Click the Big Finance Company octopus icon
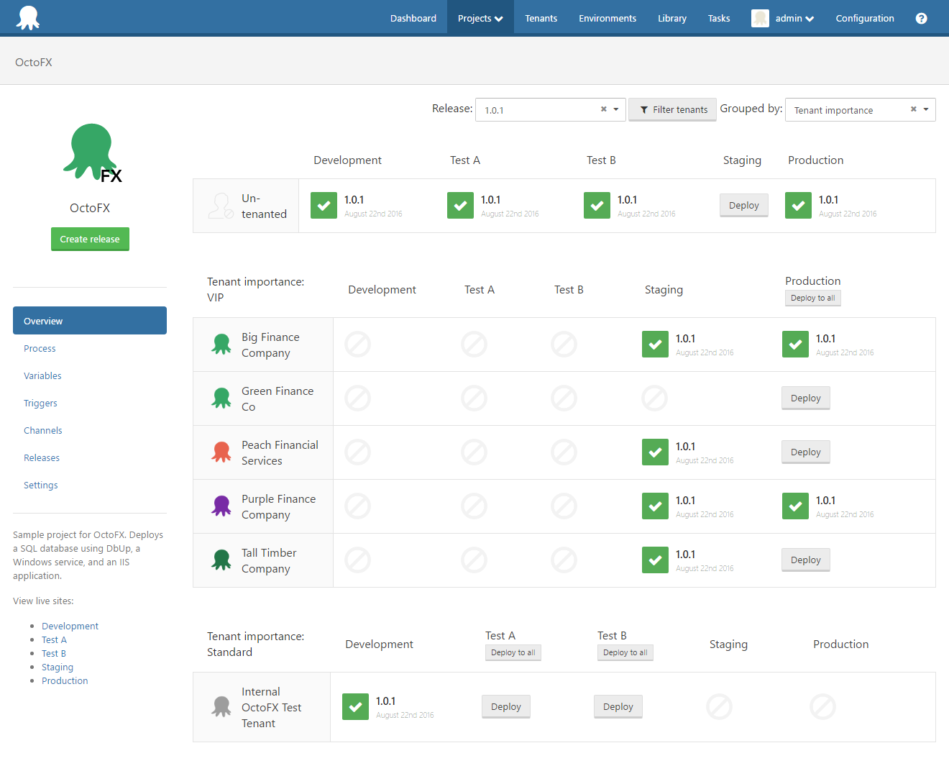Viewport: 949px width, 784px height. tap(221, 344)
